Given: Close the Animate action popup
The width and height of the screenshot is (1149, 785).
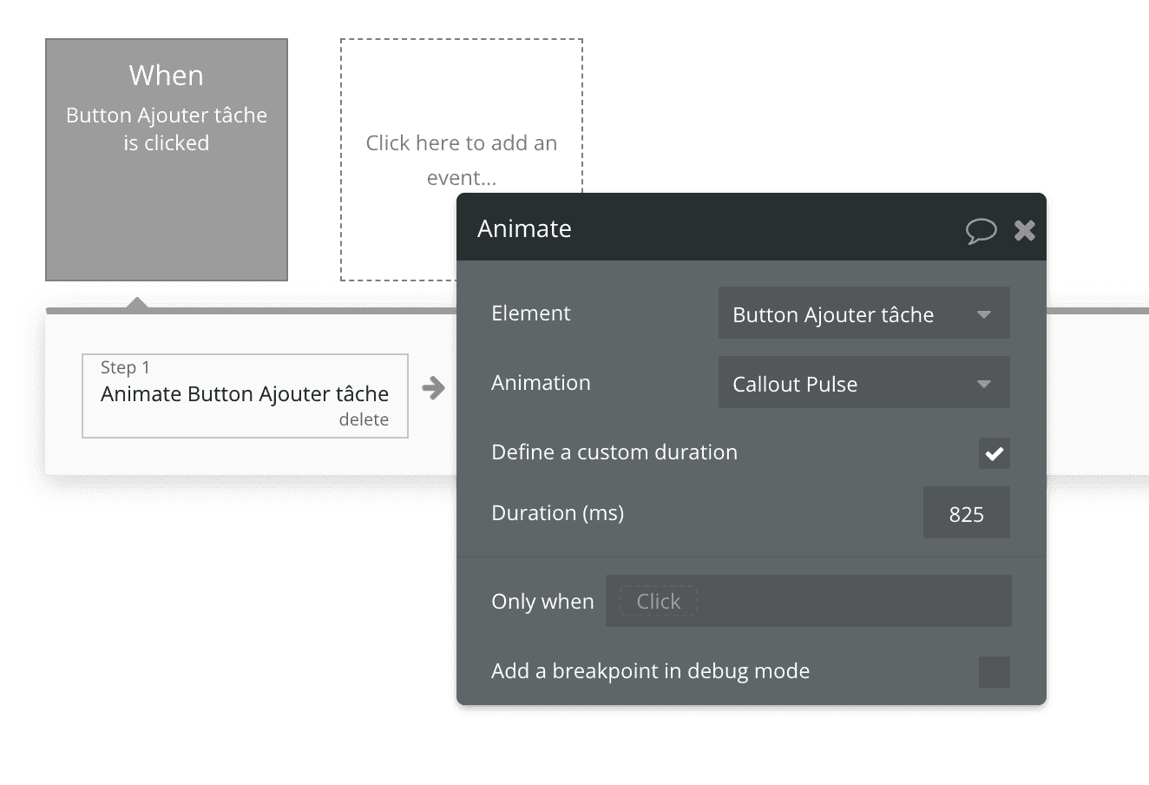Looking at the screenshot, I should (x=1024, y=231).
